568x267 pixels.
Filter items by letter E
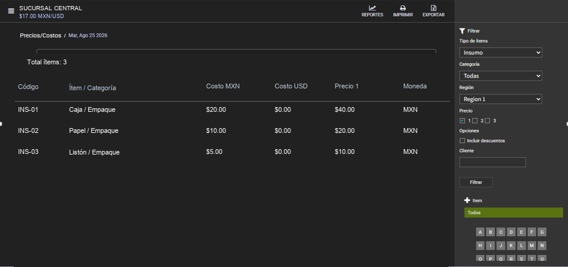point(522,232)
